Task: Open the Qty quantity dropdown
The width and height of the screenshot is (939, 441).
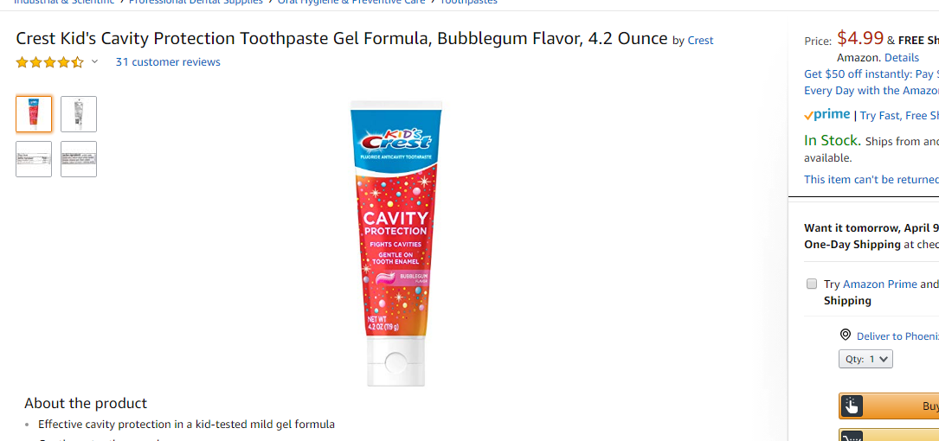Action: (865, 359)
